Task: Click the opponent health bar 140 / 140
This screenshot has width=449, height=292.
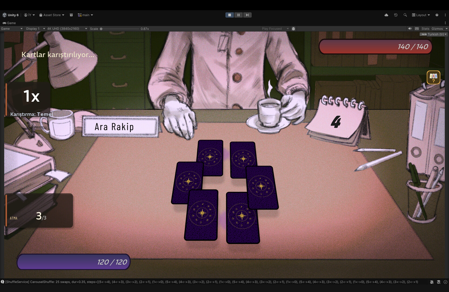Action: [375, 47]
